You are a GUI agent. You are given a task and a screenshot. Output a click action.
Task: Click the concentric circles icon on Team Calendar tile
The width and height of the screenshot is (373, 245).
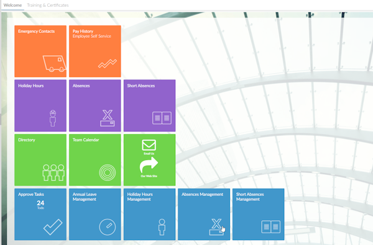(108, 172)
